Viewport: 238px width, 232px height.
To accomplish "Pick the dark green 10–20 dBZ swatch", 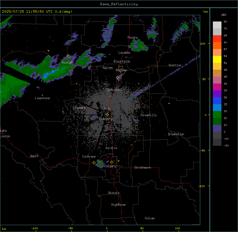I will (217, 121).
